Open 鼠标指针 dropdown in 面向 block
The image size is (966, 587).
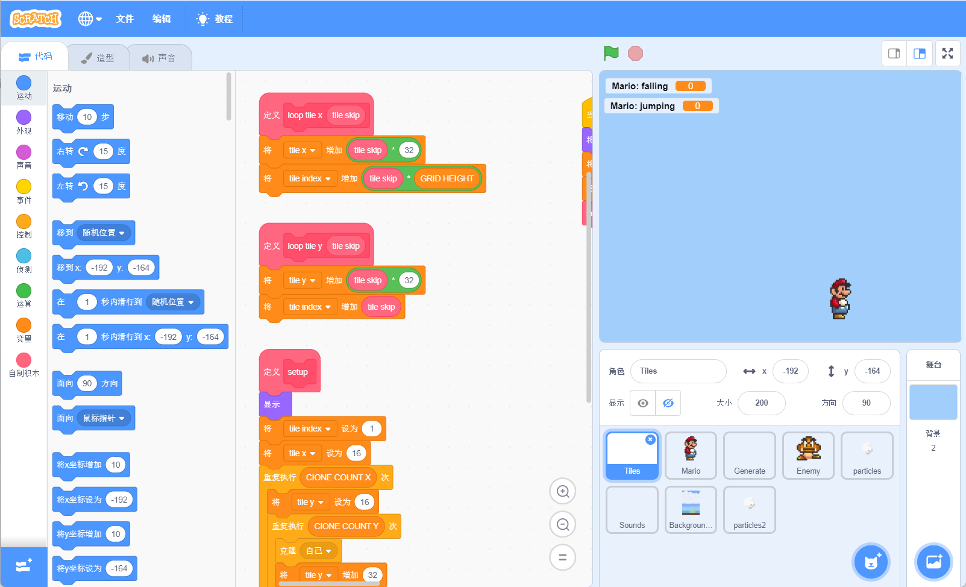click(x=104, y=418)
